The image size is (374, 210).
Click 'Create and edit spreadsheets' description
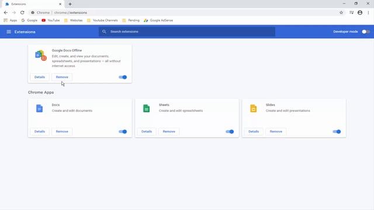point(181,111)
